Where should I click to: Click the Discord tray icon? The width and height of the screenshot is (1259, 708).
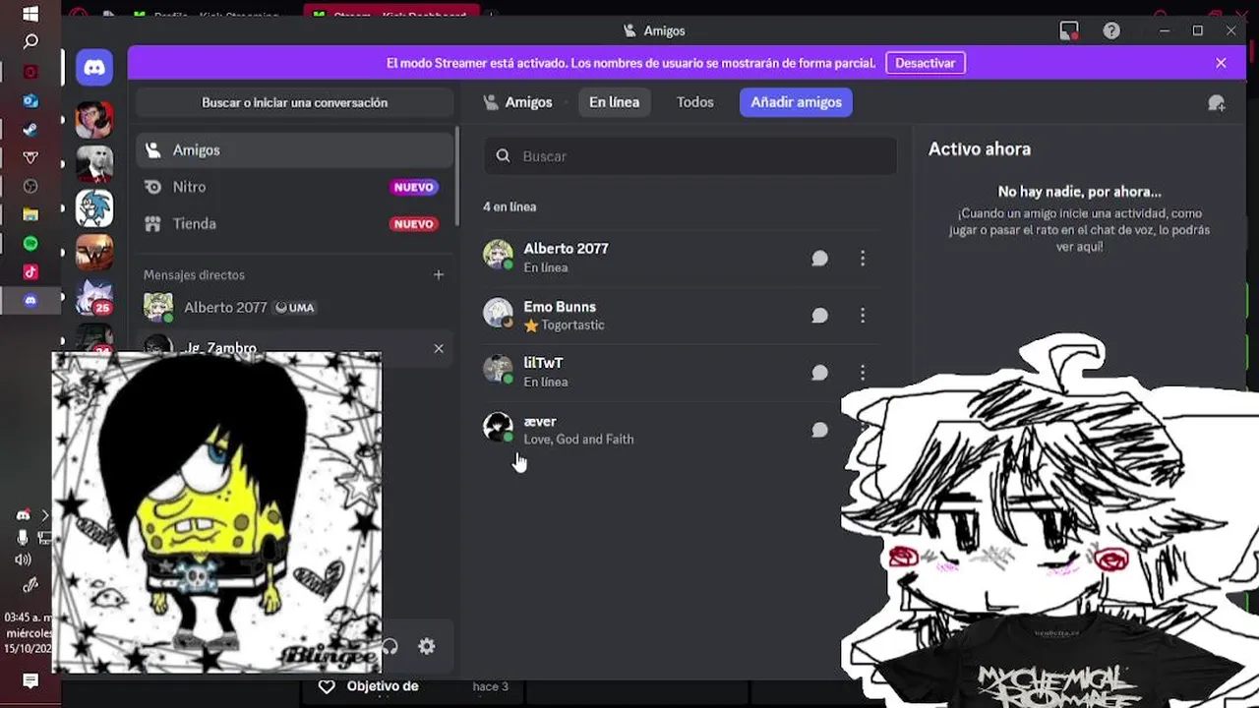pyautogui.click(x=23, y=514)
